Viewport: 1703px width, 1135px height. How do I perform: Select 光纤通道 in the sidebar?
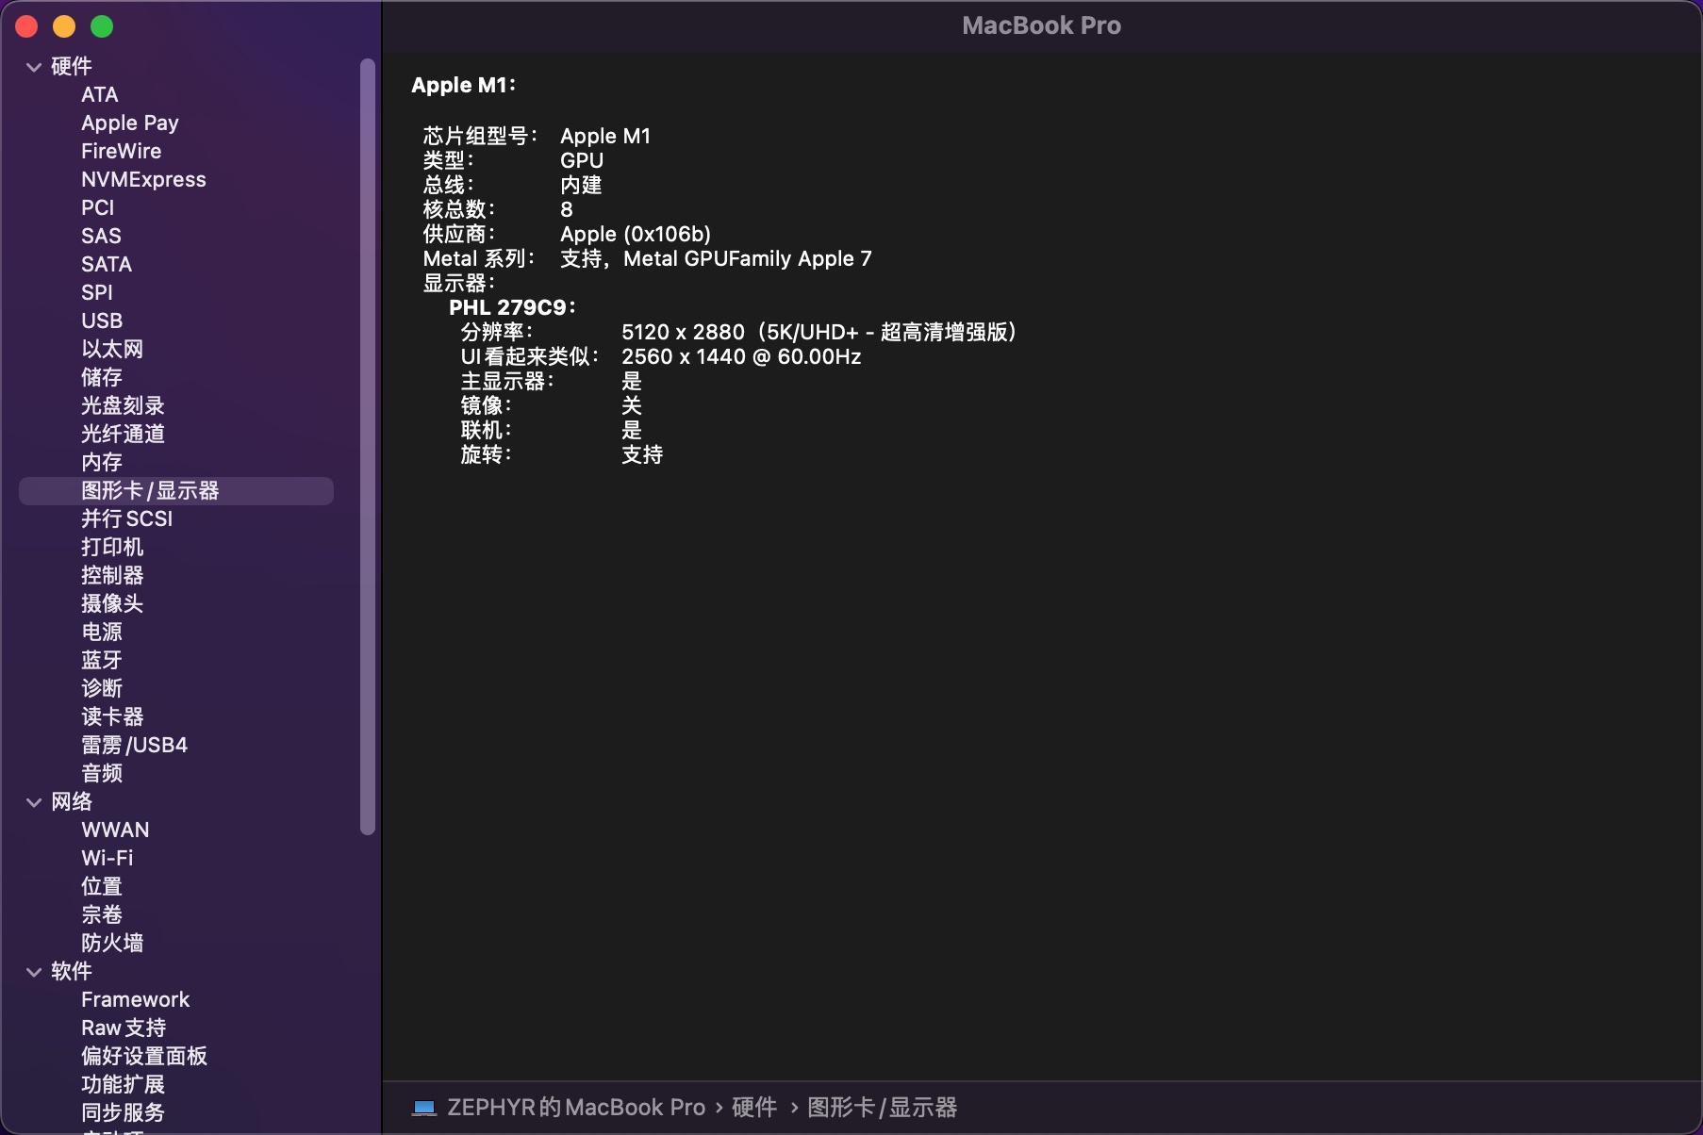click(123, 435)
